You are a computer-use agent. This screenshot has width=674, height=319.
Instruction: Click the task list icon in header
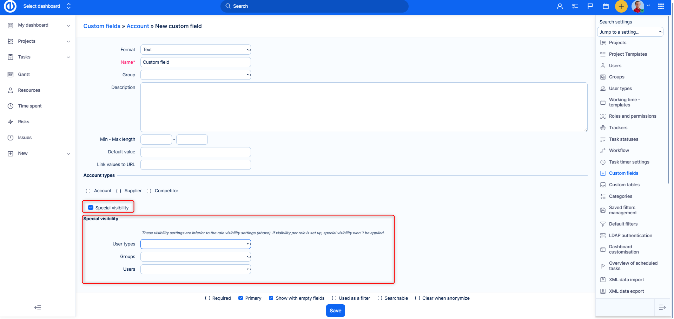(x=575, y=6)
